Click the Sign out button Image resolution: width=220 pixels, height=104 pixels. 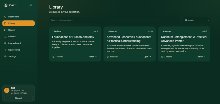(x=18, y=98)
